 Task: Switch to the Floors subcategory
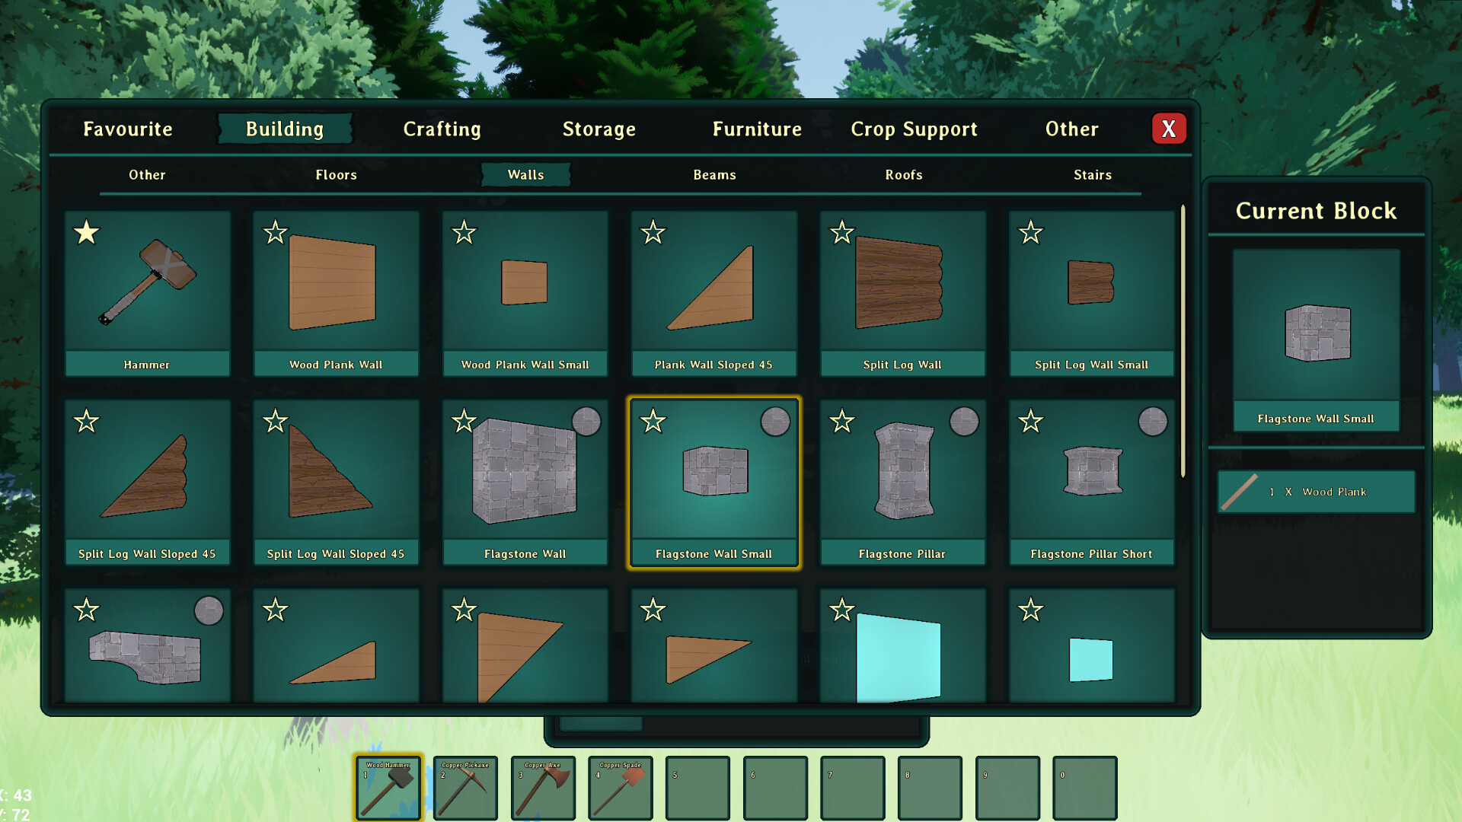click(x=336, y=175)
